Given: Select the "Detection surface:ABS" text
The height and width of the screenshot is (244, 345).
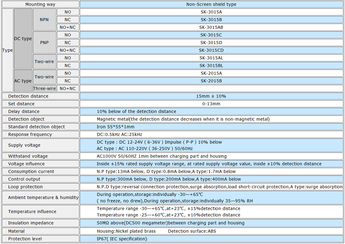Looking at the screenshot, I should pyautogui.click(x=192, y=231).
